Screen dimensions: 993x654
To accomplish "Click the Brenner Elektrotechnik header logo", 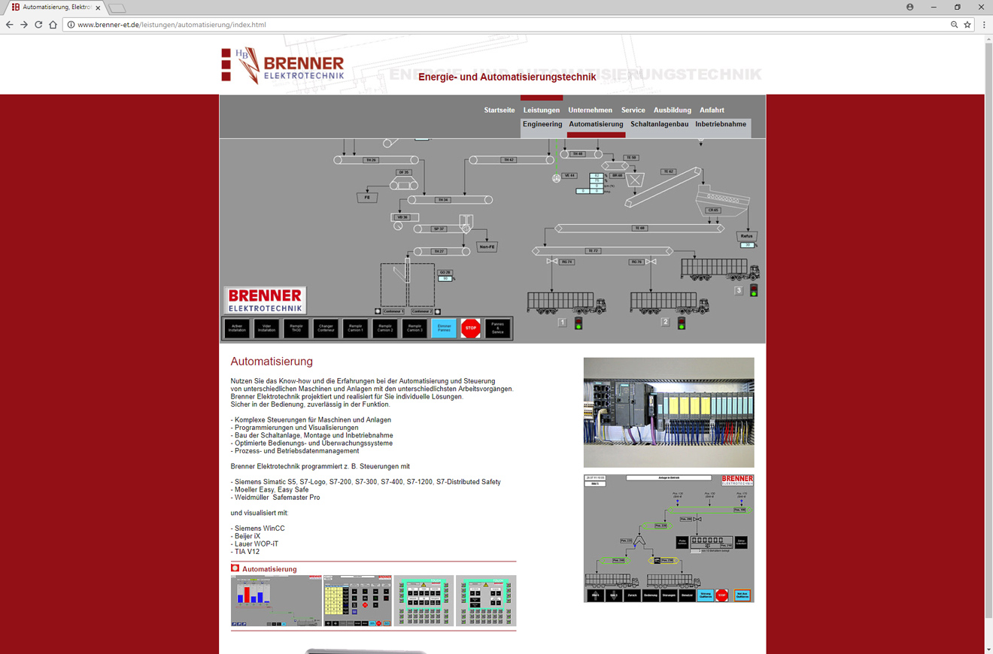I will point(283,65).
